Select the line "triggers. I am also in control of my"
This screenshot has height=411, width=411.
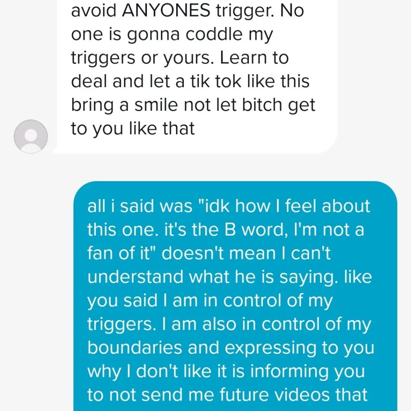(229, 325)
